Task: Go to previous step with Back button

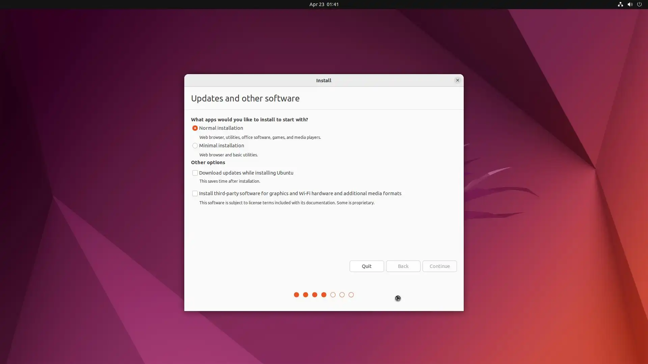Action: pyautogui.click(x=403, y=266)
